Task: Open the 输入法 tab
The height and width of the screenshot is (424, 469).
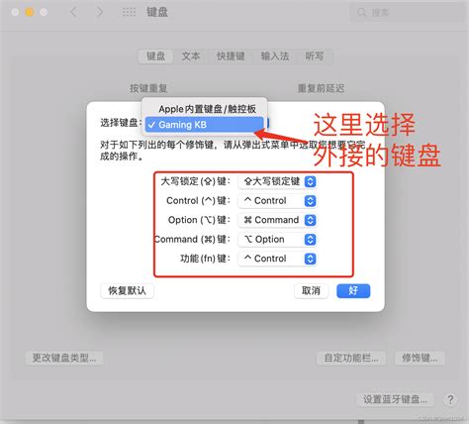Action: [x=275, y=56]
